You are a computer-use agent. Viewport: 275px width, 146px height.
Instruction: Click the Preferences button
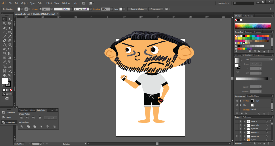coord(156,9)
